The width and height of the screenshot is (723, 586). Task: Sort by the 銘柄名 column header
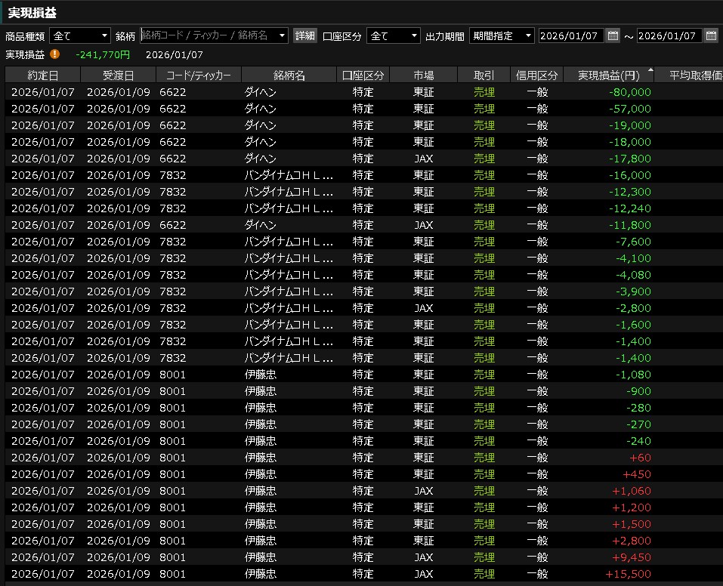click(289, 76)
